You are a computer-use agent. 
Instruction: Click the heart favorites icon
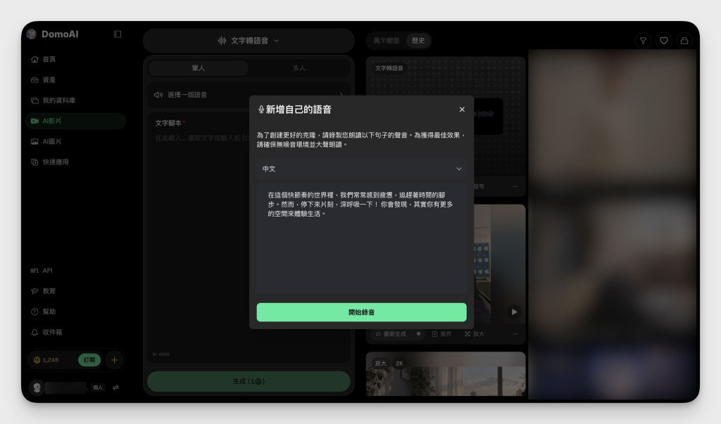663,40
